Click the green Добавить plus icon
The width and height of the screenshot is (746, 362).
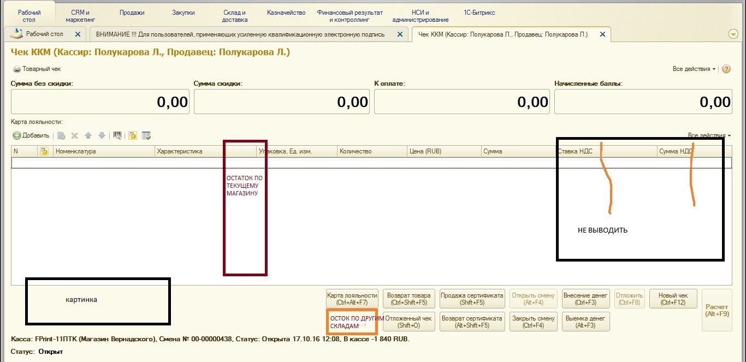click(x=17, y=135)
